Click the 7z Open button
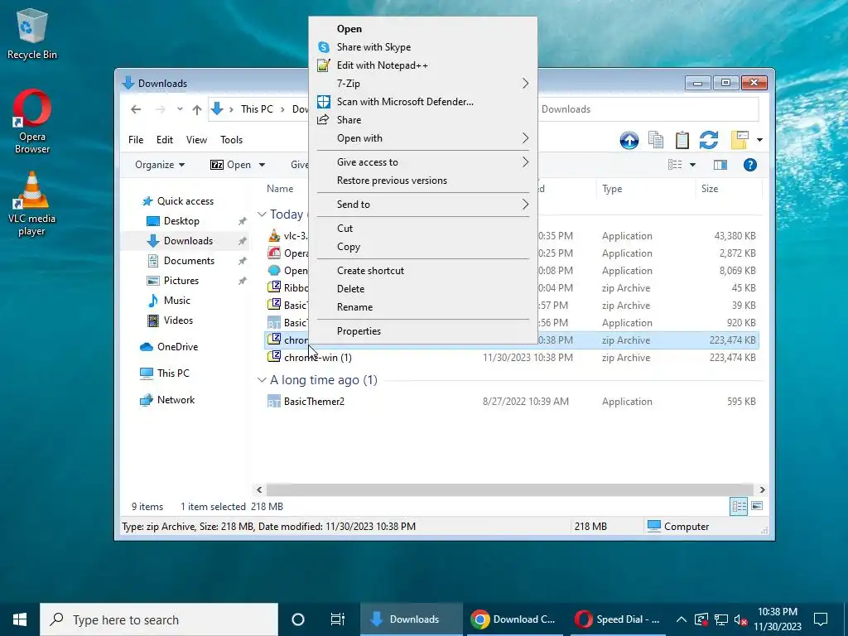Screen dimensions: 848x636 pyautogui.click(x=231, y=165)
